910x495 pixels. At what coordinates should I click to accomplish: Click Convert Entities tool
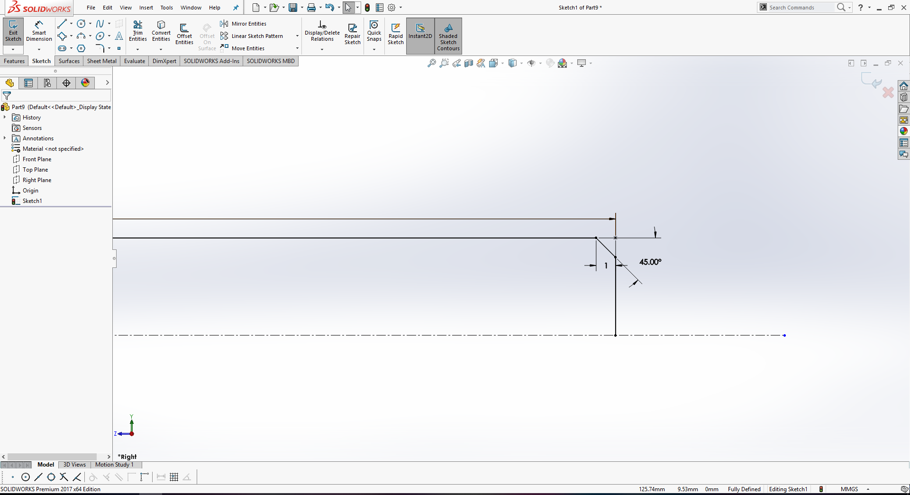(x=161, y=31)
